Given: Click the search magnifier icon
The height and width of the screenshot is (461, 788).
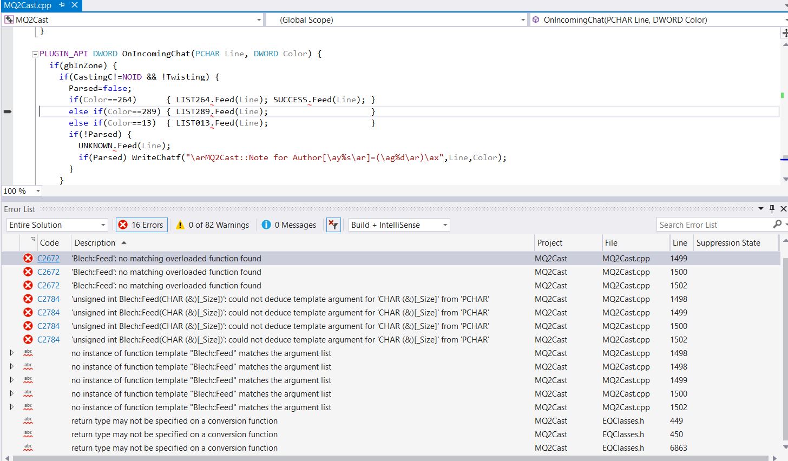Looking at the screenshot, I should (x=777, y=225).
